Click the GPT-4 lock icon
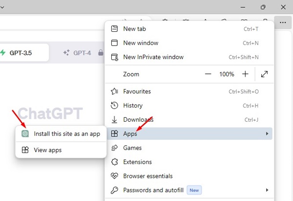 coord(101,53)
